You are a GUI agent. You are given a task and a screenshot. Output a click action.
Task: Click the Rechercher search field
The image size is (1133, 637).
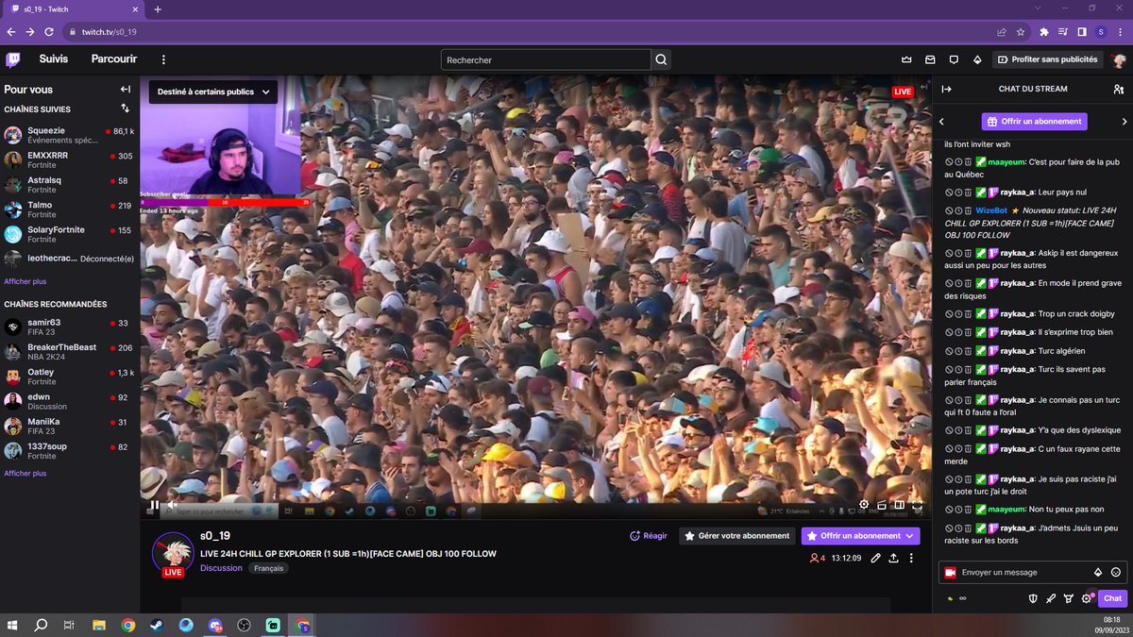(546, 59)
